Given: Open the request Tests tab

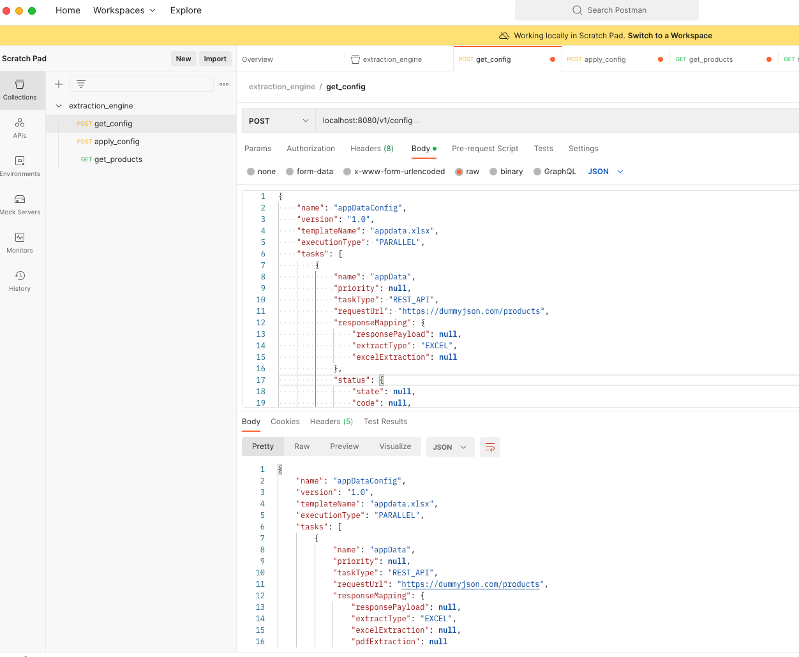Looking at the screenshot, I should (544, 149).
